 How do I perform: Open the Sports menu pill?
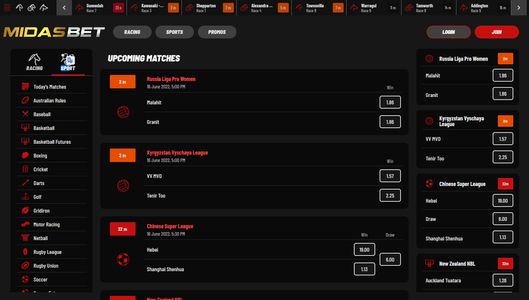[175, 32]
